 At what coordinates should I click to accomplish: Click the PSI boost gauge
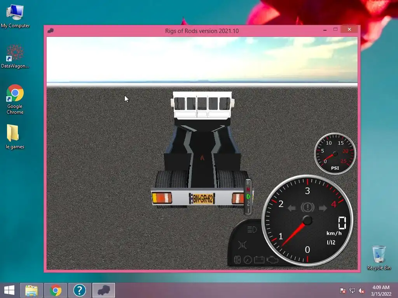335,154
